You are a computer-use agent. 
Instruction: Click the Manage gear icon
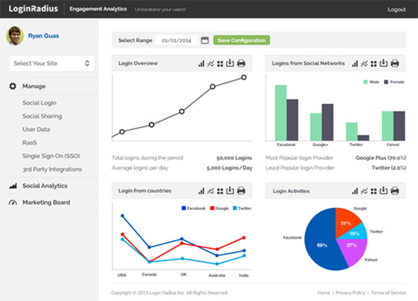click(x=13, y=86)
